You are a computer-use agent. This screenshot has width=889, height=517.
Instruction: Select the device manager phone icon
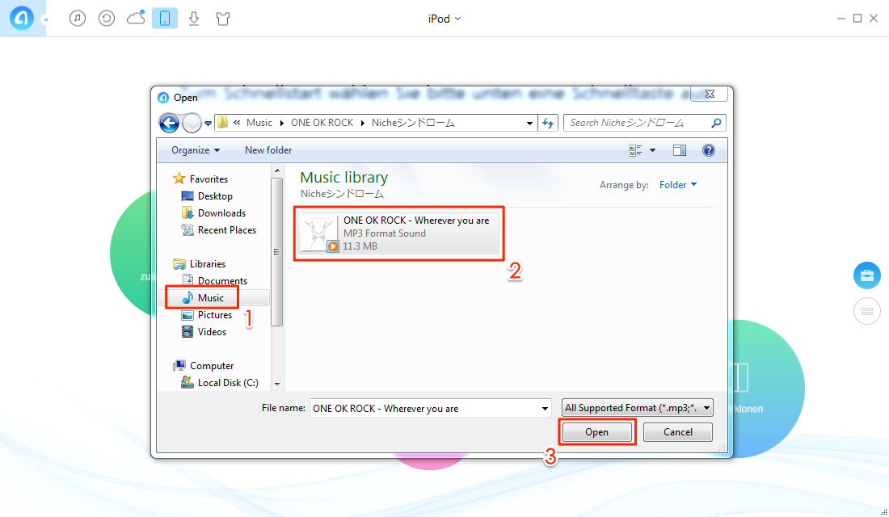click(165, 18)
